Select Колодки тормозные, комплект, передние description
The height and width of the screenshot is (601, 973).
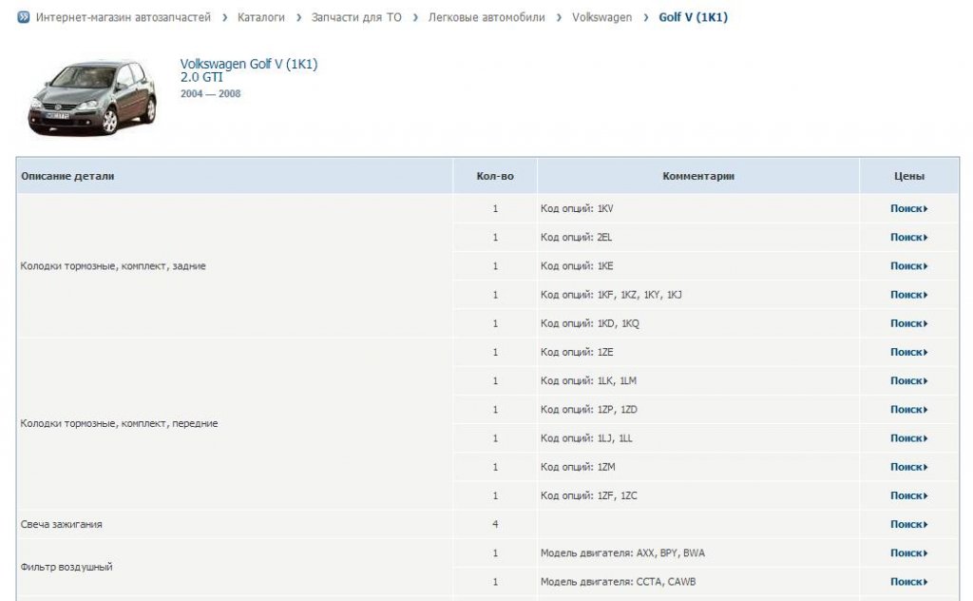[x=119, y=423]
